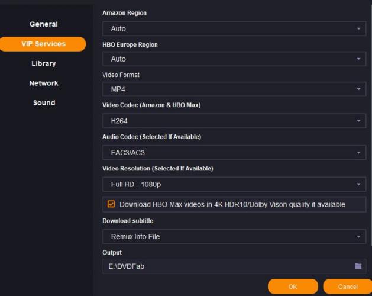
Task: Open the Download subtitle dropdown
Action: [x=234, y=237]
